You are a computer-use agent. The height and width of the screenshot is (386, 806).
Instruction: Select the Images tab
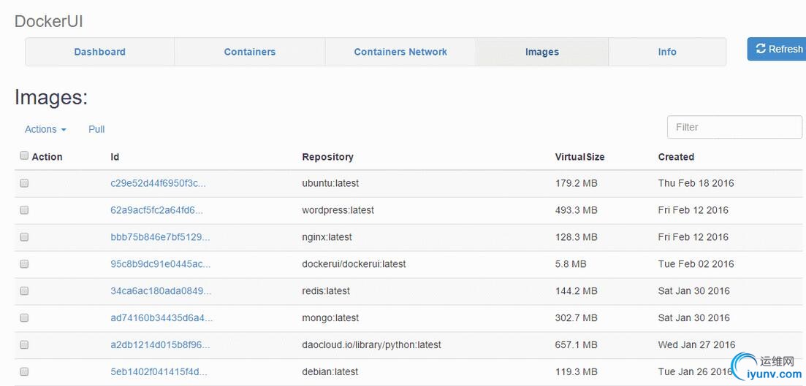(x=541, y=52)
